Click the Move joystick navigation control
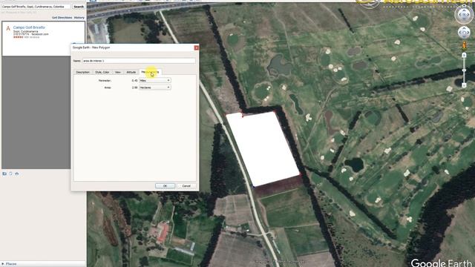The height and width of the screenshot is (267, 475). coord(464,33)
